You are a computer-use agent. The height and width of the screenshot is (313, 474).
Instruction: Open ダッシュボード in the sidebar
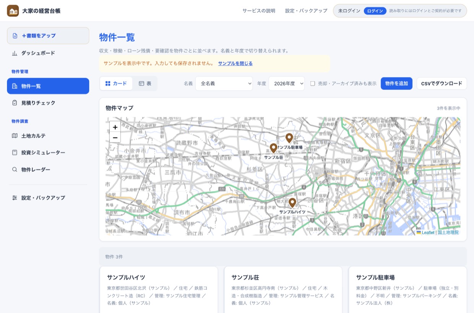48,53
